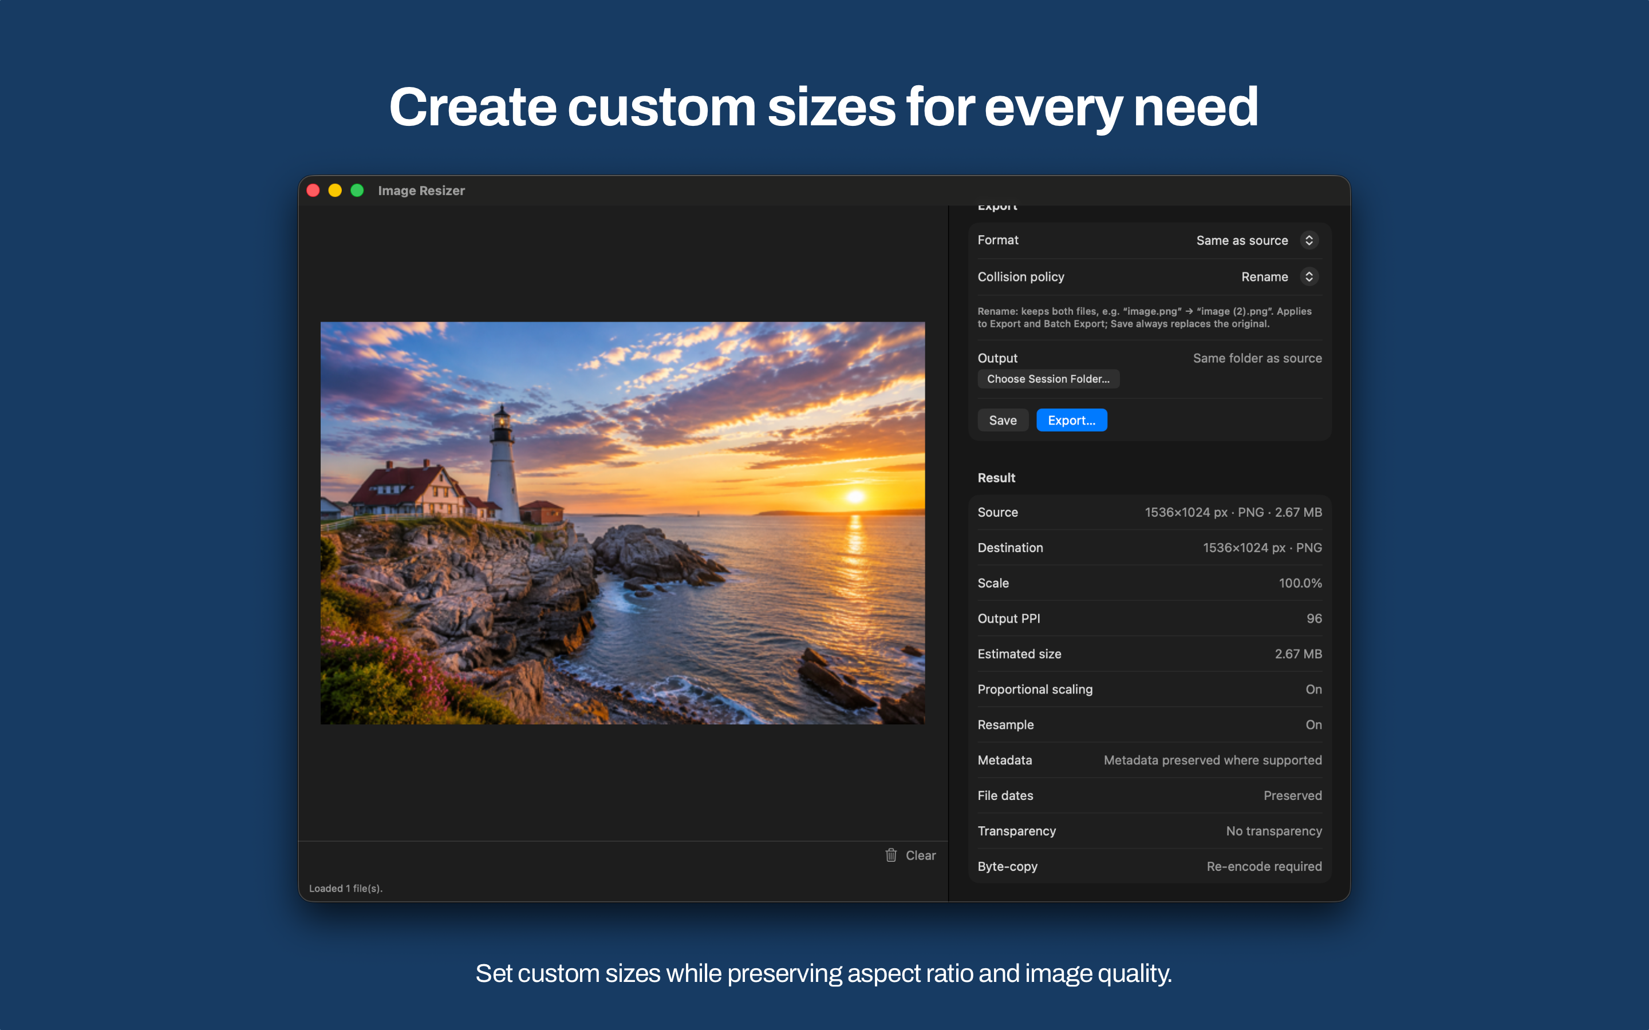The width and height of the screenshot is (1649, 1030).
Task: Click the Resample 'On' value
Action: pos(1313,725)
